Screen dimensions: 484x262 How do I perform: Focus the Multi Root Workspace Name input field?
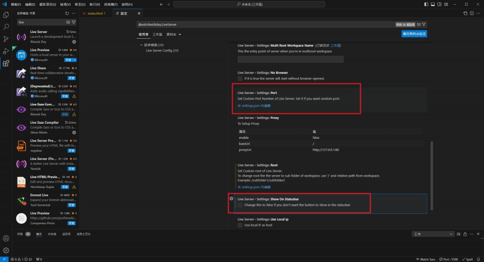[x=291, y=59]
